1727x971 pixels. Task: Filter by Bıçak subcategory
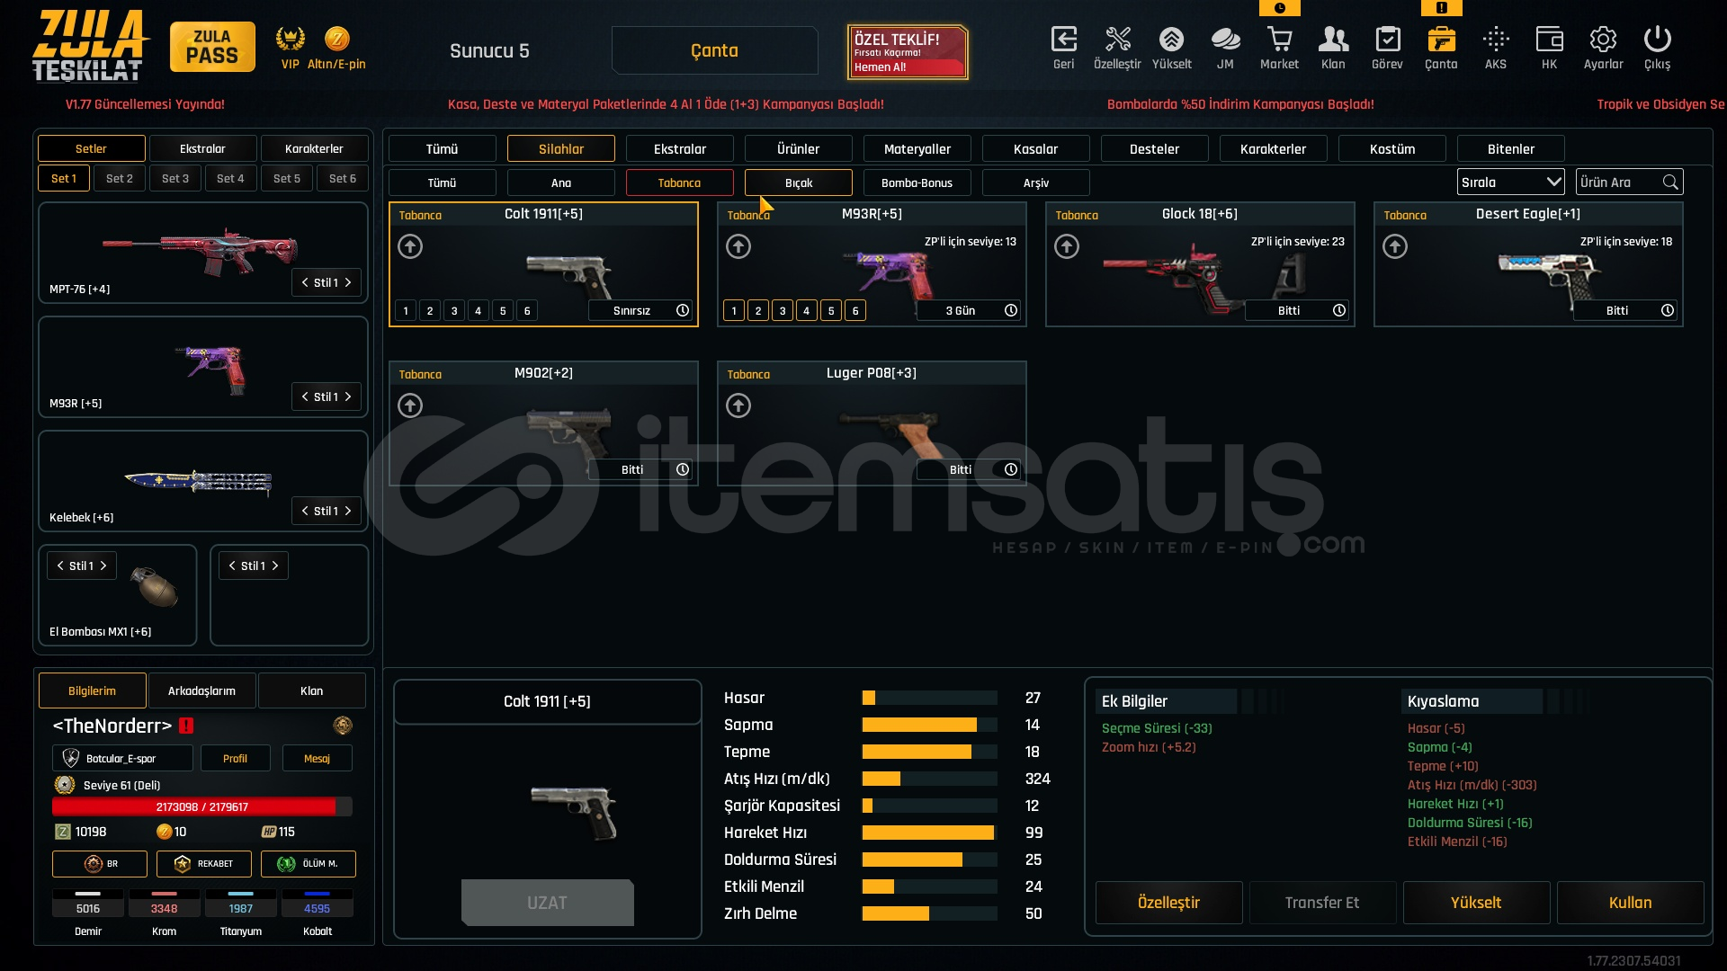click(x=799, y=183)
